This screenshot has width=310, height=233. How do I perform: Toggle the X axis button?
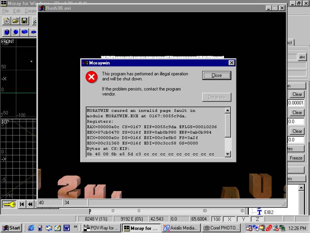229,219
